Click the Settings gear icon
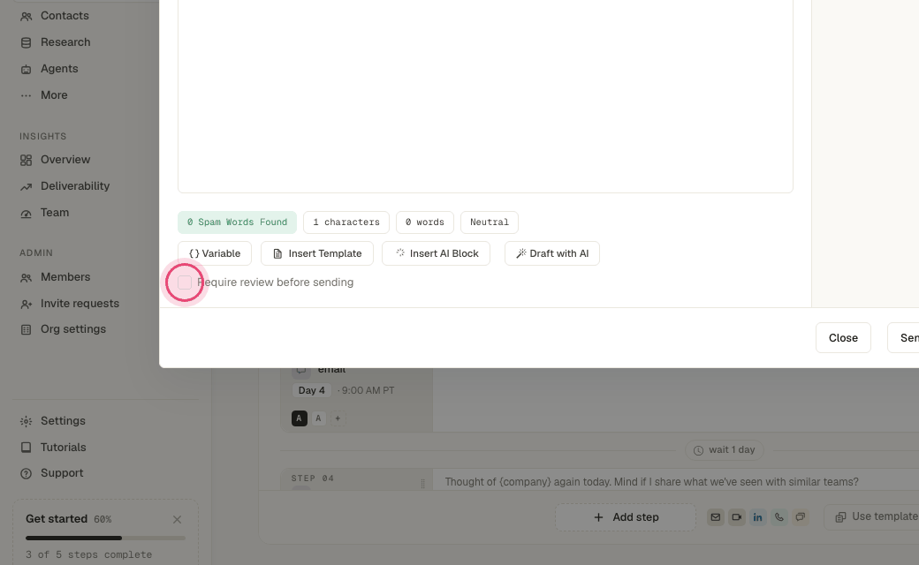Screen dimensions: 919x565 (26, 422)
